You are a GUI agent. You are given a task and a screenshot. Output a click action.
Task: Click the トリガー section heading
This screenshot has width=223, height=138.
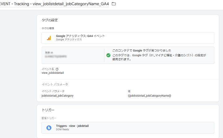(48, 110)
